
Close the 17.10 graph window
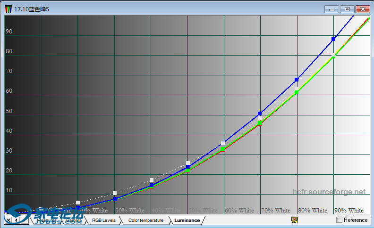[363, 9]
